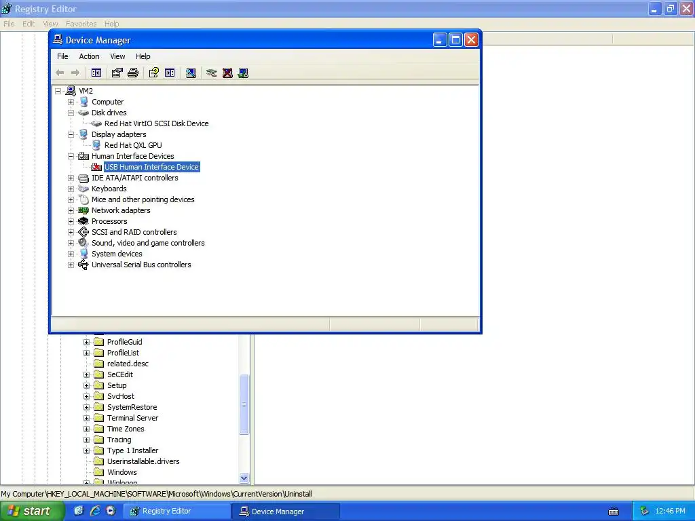Click Scan for hardware changes icon
Image resolution: width=695 pixels, height=521 pixels.
(x=191, y=73)
